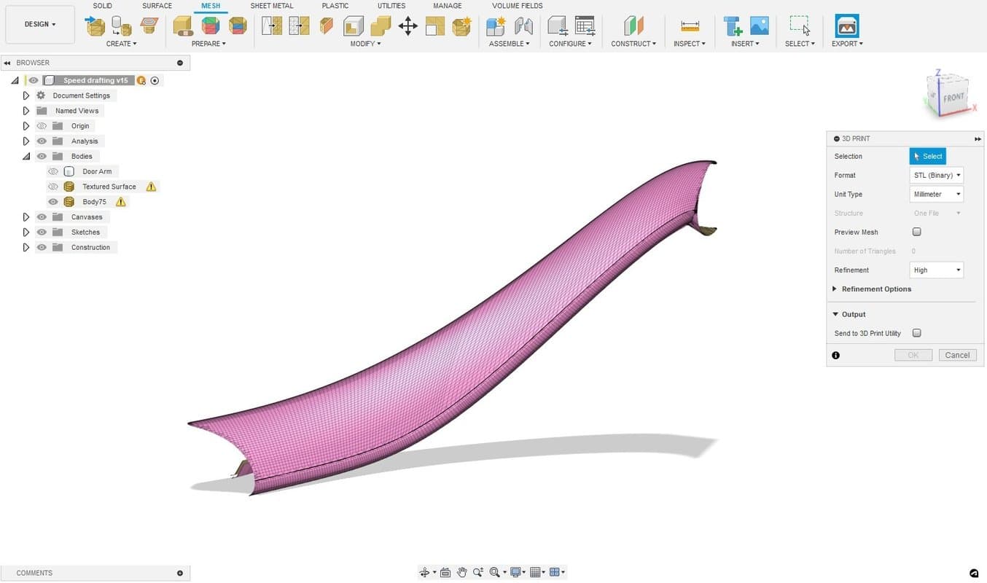This screenshot has height=583, width=987.
Task: Click the warning icon next to Textured Surface
Action: click(151, 187)
